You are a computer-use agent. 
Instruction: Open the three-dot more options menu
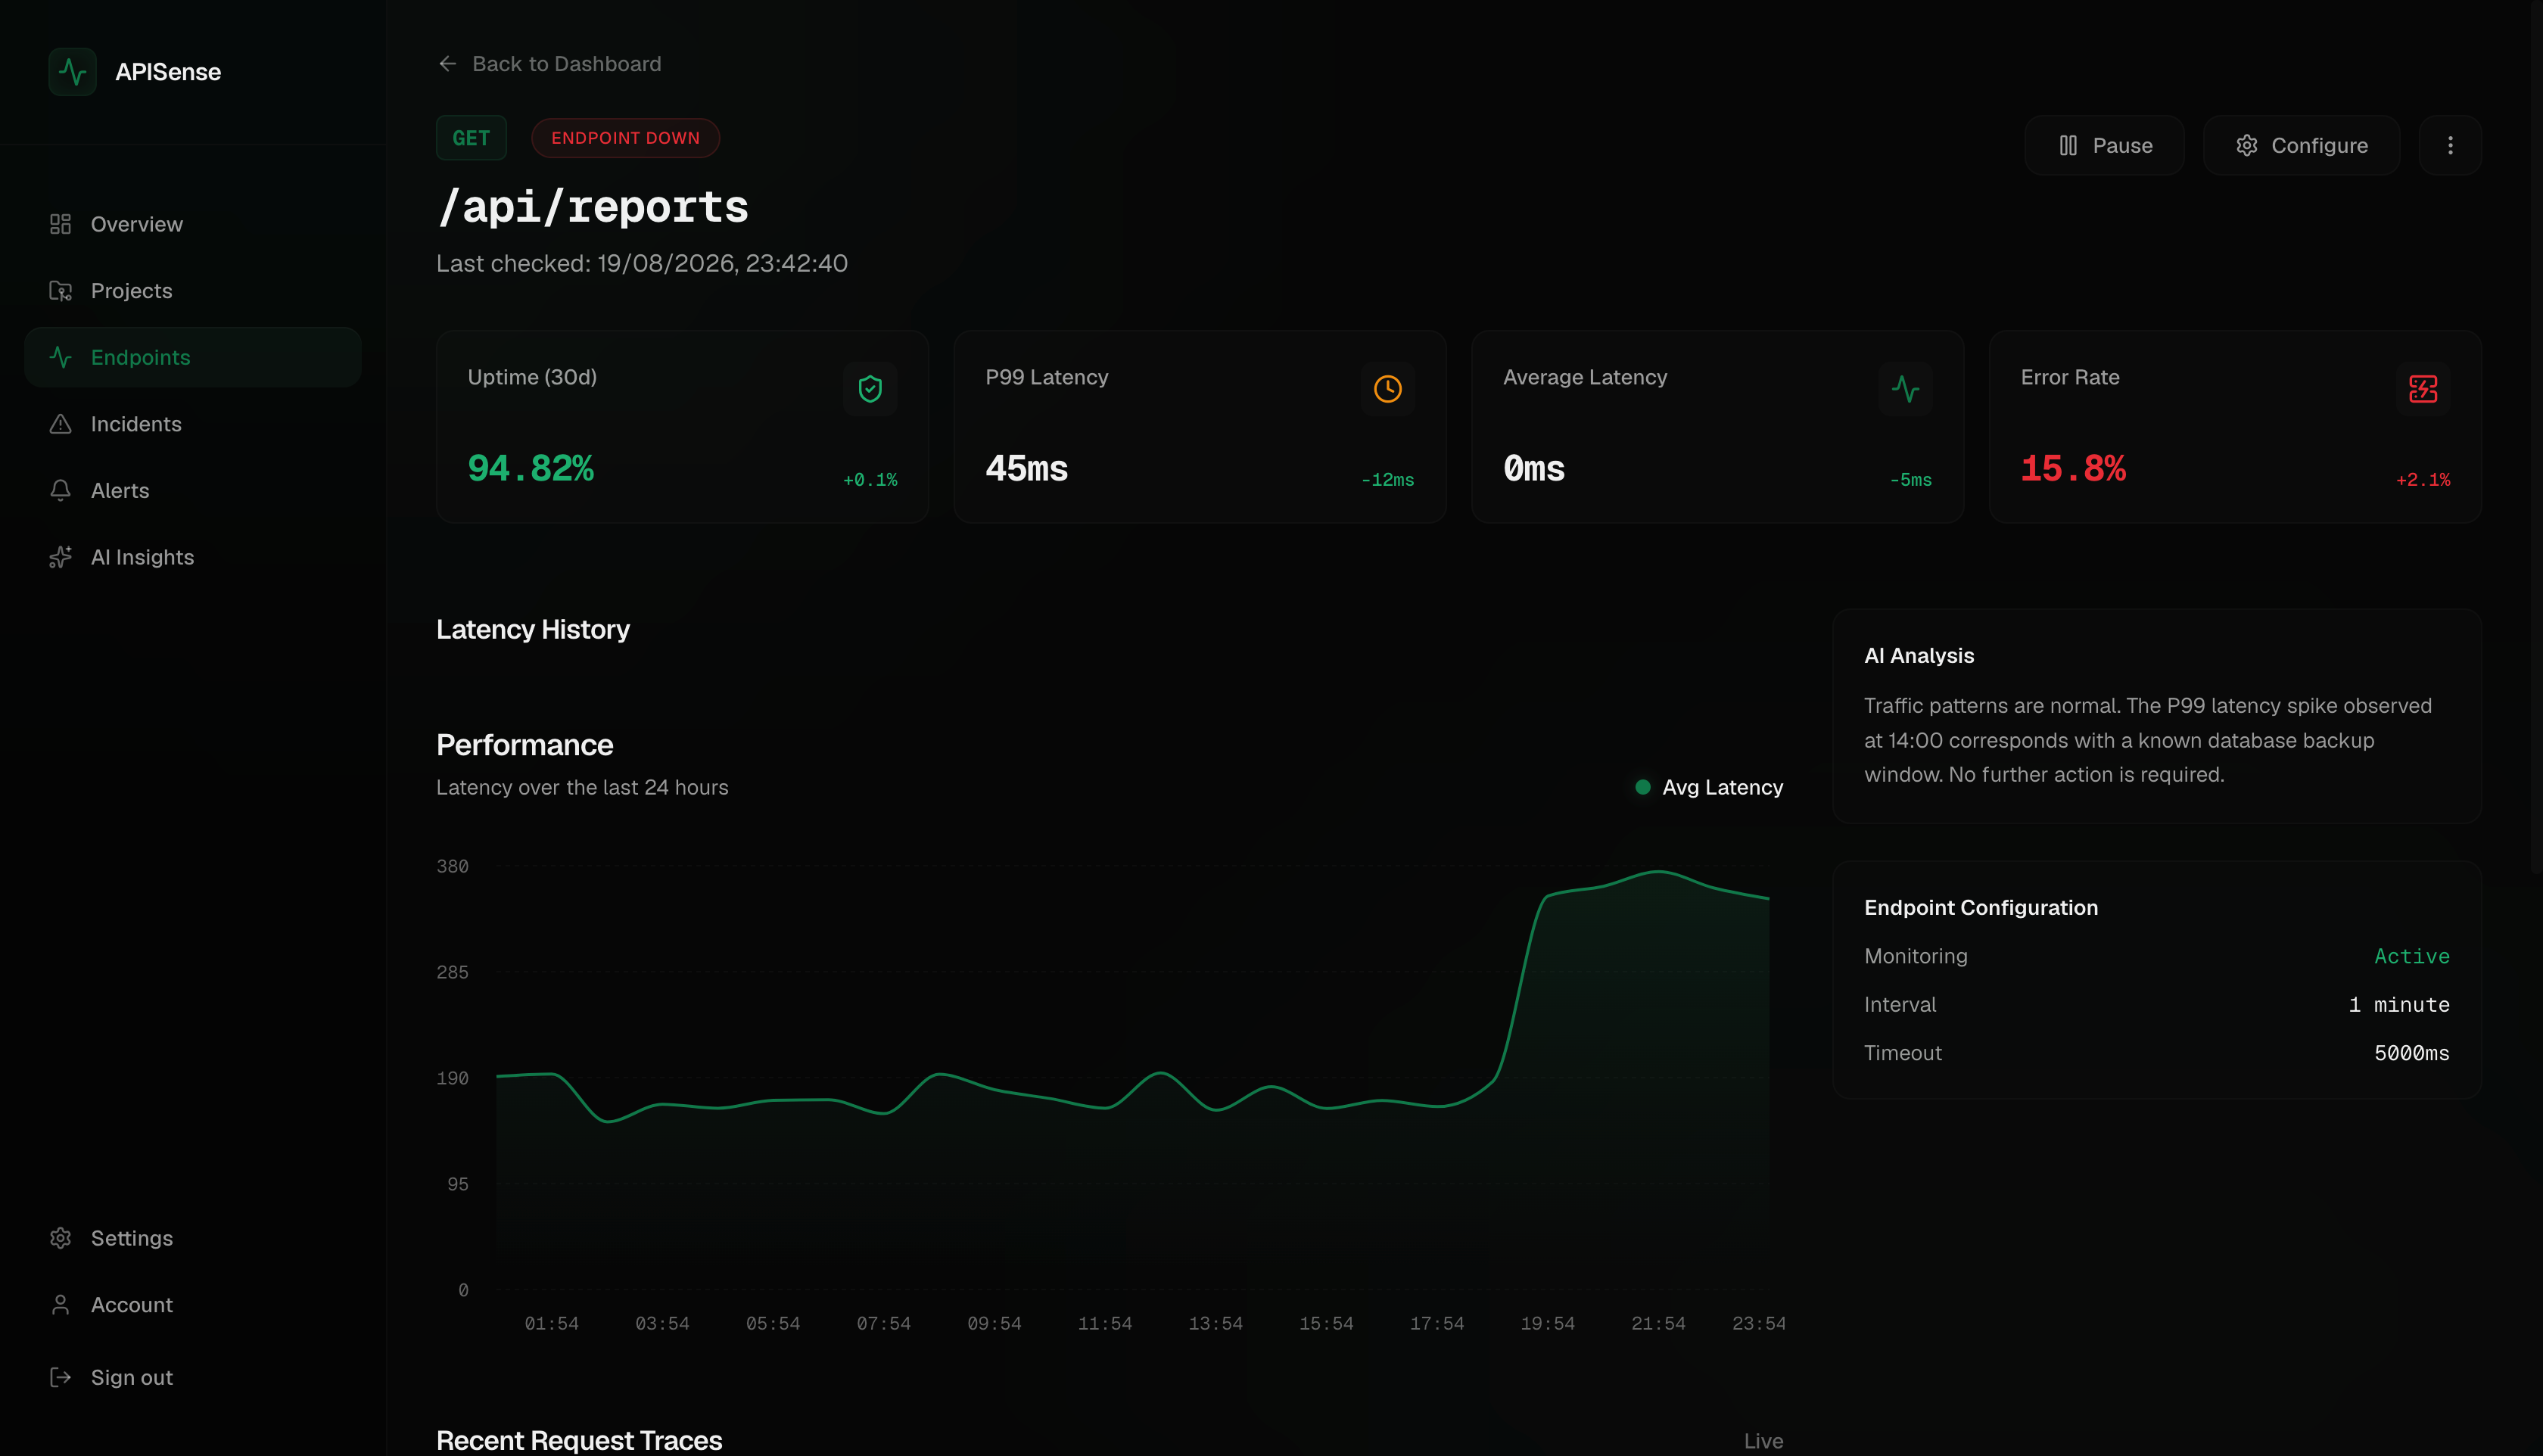coord(2450,146)
